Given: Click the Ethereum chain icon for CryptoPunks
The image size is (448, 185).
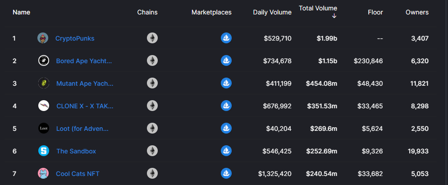Looking at the screenshot, I should pyautogui.click(x=152, y=38).
